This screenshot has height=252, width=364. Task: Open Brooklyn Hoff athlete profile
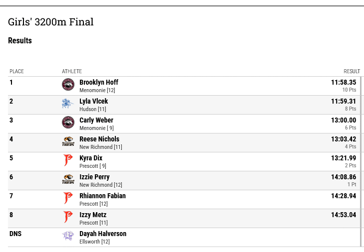(x=99, y=82)
